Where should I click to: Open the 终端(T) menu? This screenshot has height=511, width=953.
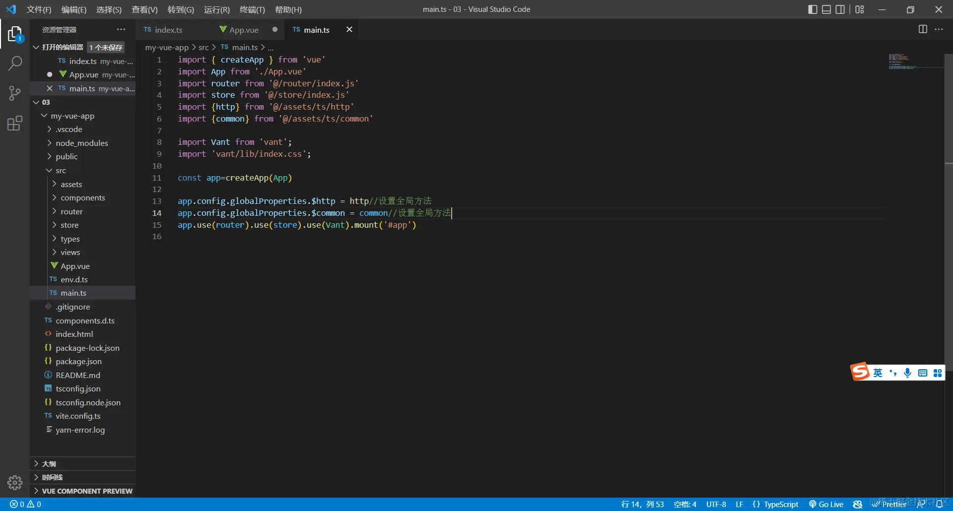(x=252, y=9)
